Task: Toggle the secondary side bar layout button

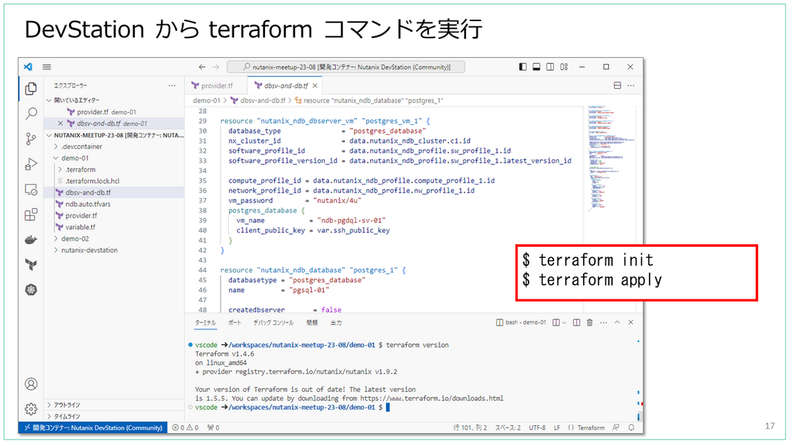Action: 550,66
